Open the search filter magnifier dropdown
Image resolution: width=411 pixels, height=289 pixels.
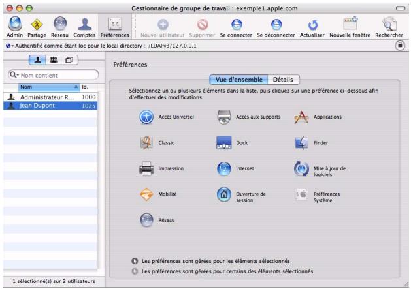pyautogui.click(x=14, y=75)
